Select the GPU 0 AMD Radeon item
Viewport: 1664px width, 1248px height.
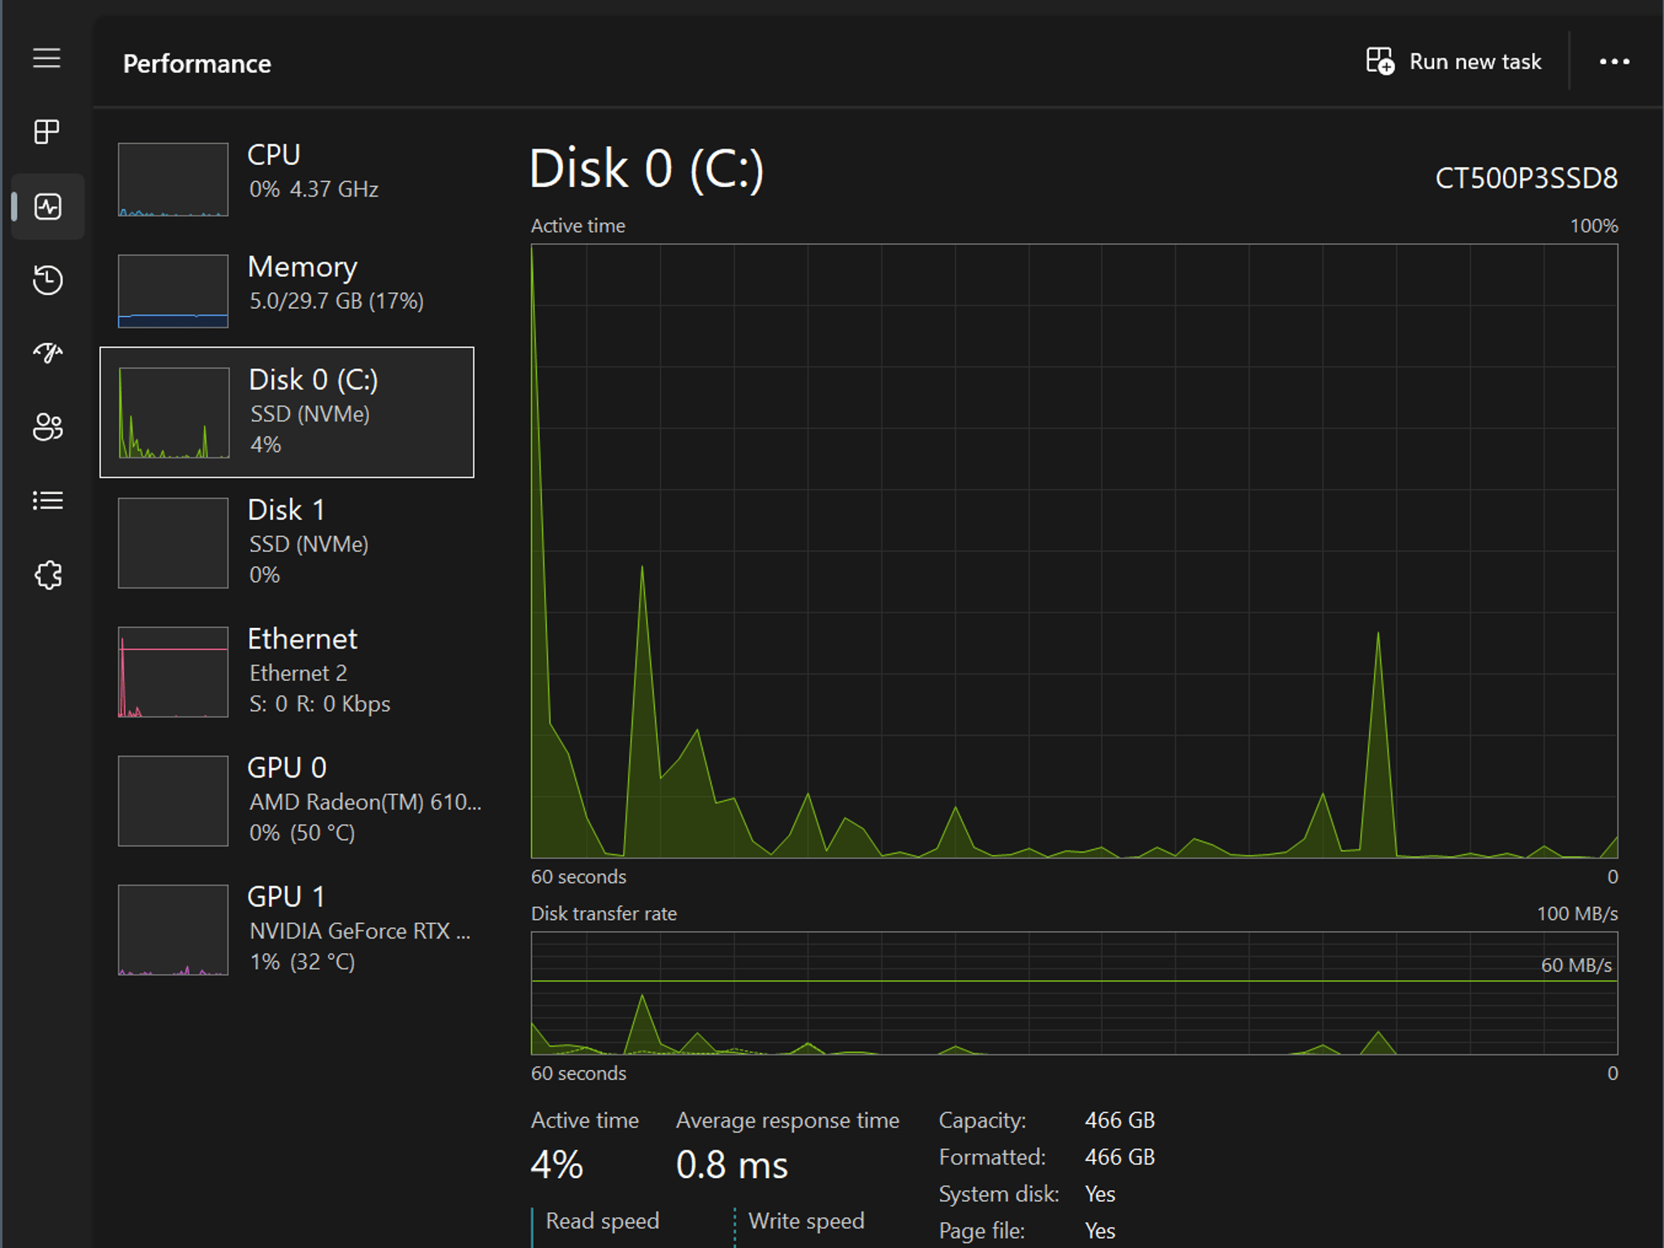[x=287, y=800]
